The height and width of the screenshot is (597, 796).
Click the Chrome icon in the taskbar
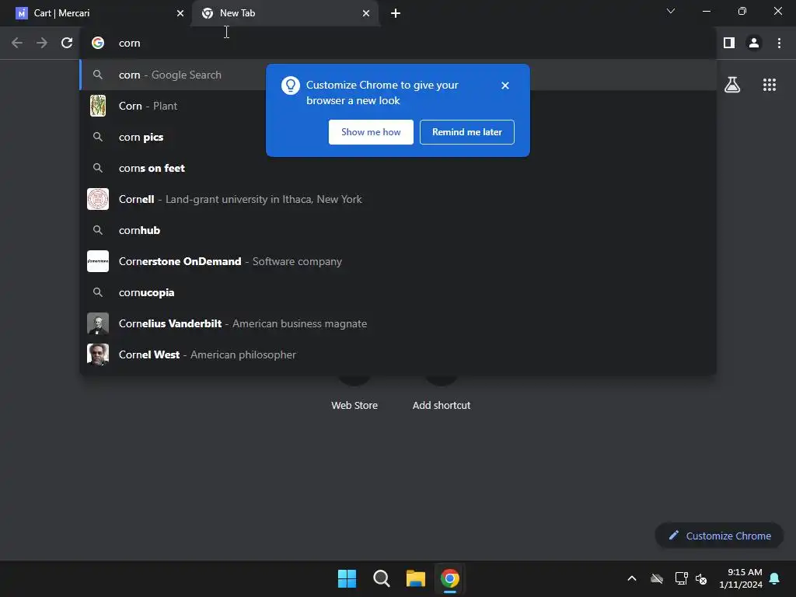click(450, 578)
